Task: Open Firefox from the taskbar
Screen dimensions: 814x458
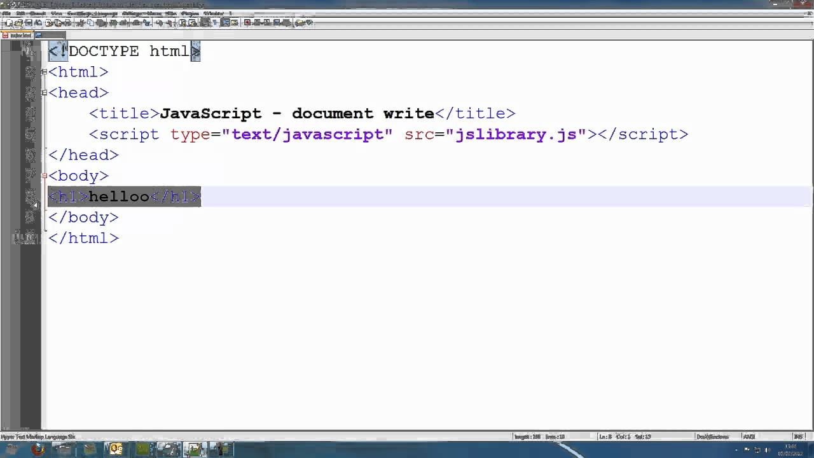Action: coord(38,449)
